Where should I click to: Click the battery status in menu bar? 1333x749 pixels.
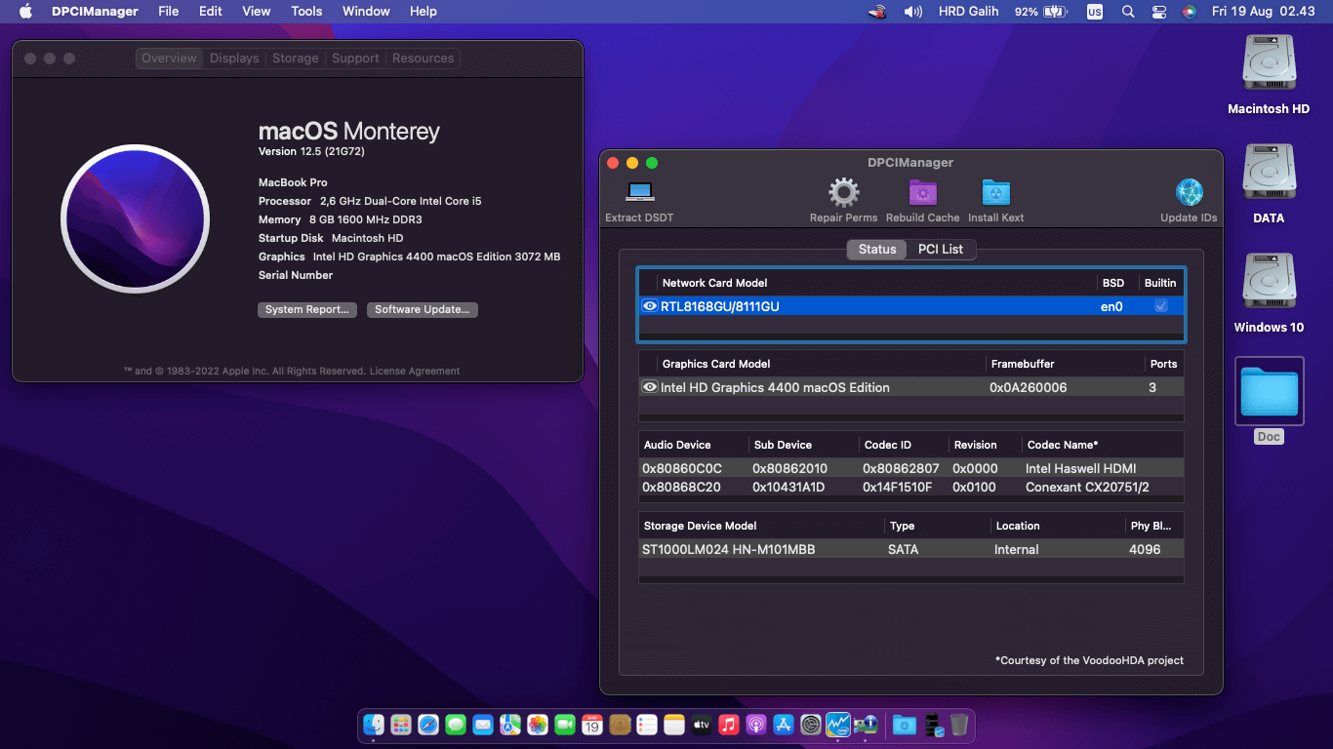coord(1040,12)
